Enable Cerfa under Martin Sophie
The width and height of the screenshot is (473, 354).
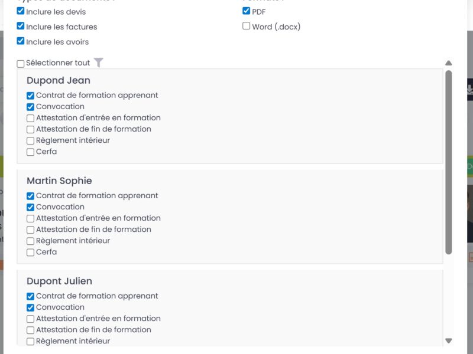pyautogui.click(x=30, y=252)
